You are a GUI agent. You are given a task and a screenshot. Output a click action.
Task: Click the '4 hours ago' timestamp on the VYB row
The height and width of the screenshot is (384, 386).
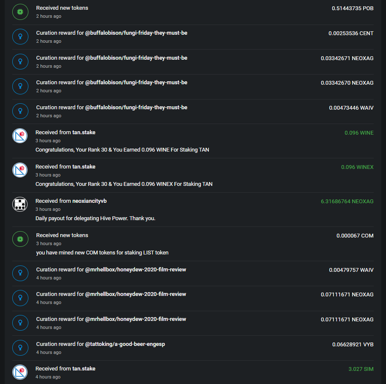[x=49, y=352]
